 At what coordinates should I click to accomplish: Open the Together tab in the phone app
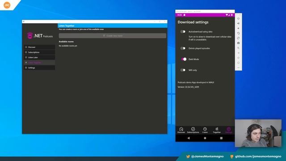tap(217, 130)
